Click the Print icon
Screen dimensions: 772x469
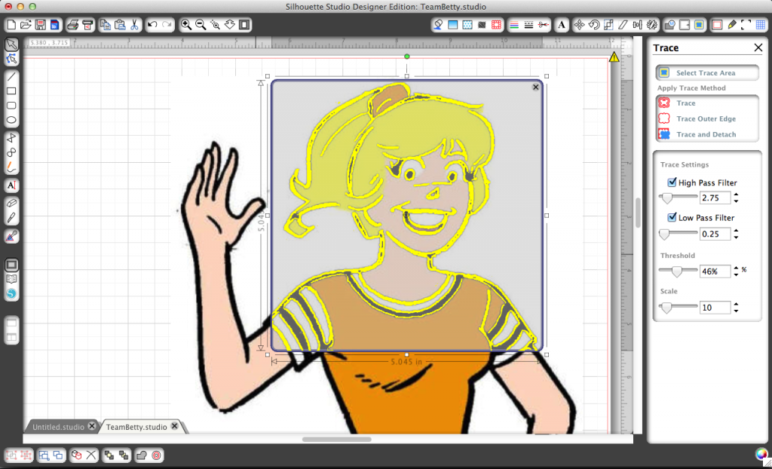[73, 25]
